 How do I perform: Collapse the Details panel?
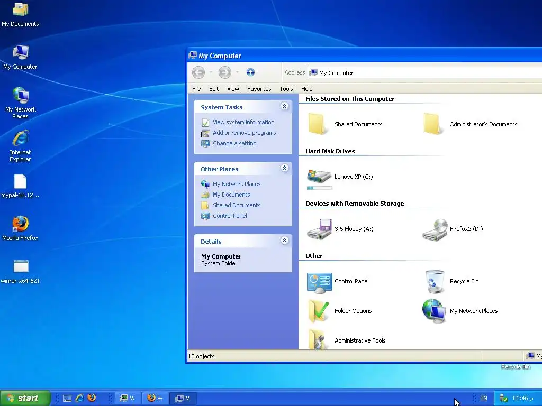(x=284, y=241)
